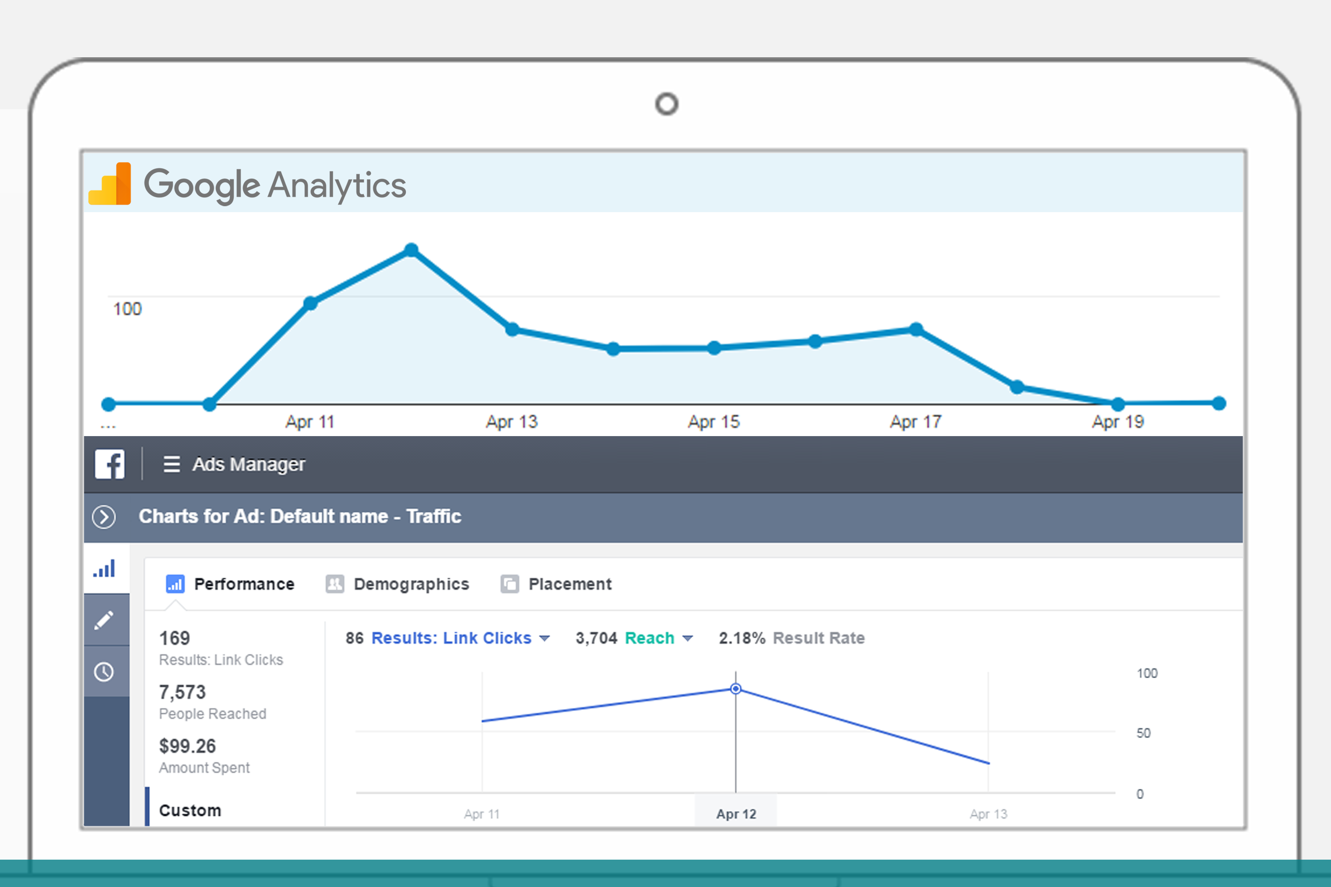The width and height of the screenshot is (1331, 887).
Task: Click the Apr 15 point on Analytics chart
Action: 714,348
